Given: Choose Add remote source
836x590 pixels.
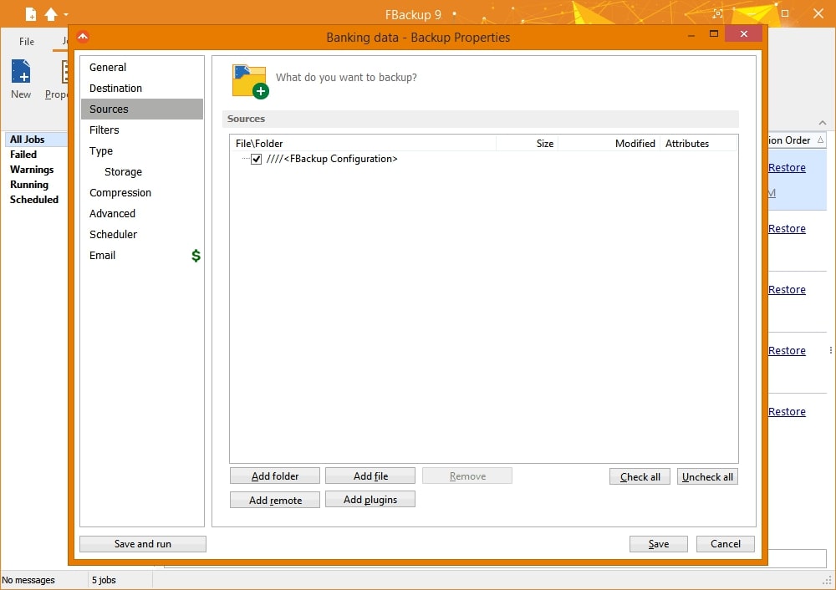Looking at the screenshot, I should click(x=274, y=500).
